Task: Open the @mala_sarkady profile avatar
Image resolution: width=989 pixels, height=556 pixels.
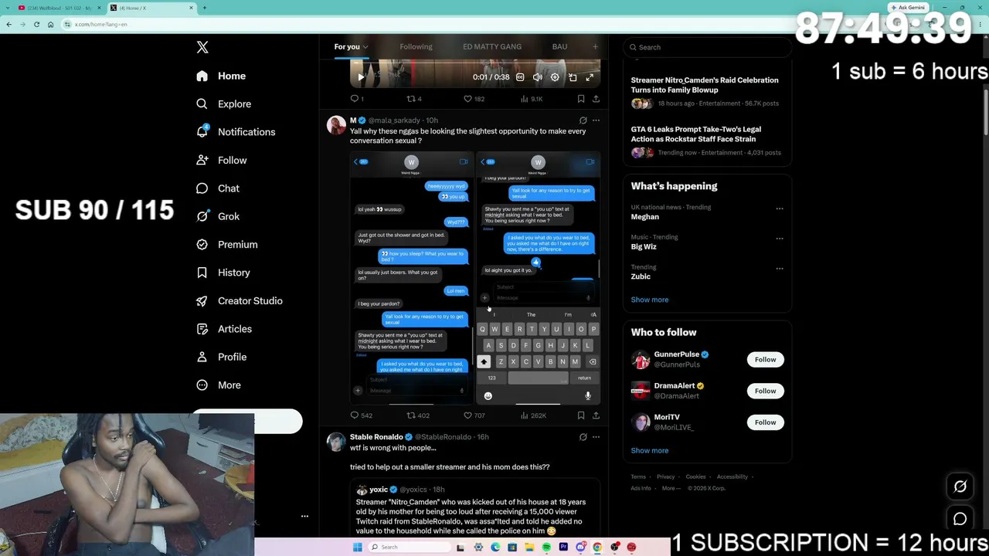Action: pos(336,124)
